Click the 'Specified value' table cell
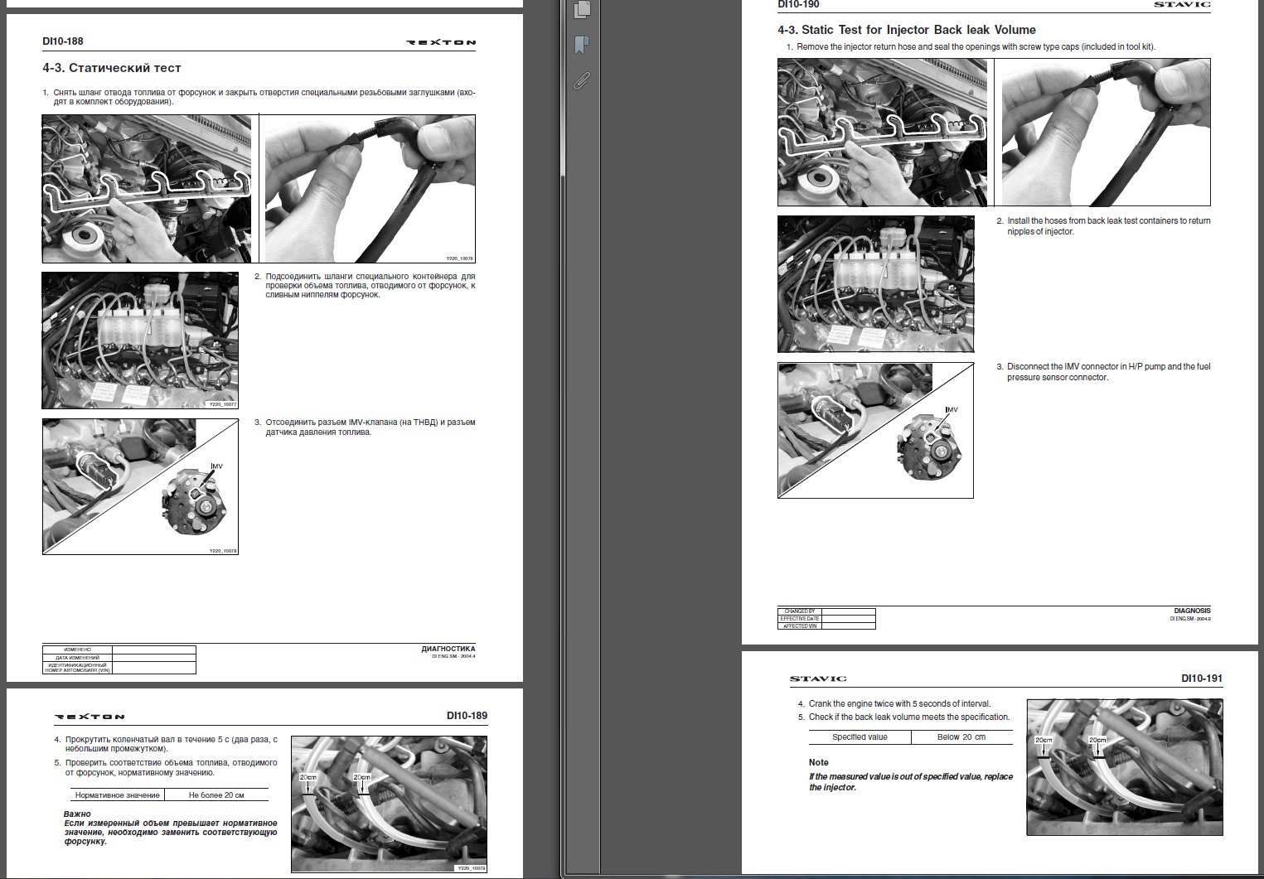 pyautogui.click(x=860, y=737)
